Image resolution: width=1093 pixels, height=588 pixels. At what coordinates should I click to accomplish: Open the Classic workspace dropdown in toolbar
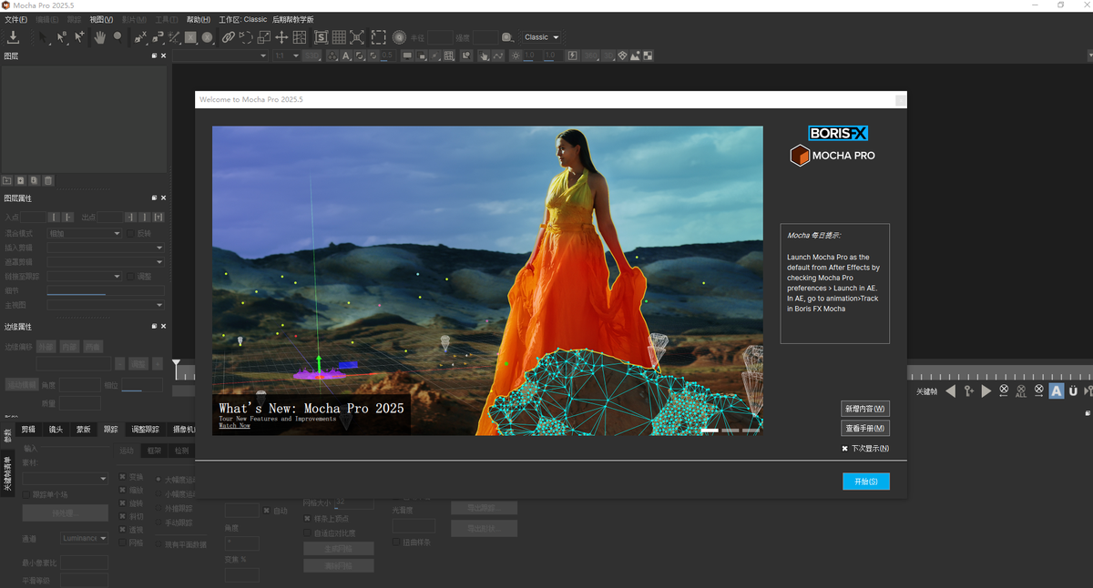point(542,37)
